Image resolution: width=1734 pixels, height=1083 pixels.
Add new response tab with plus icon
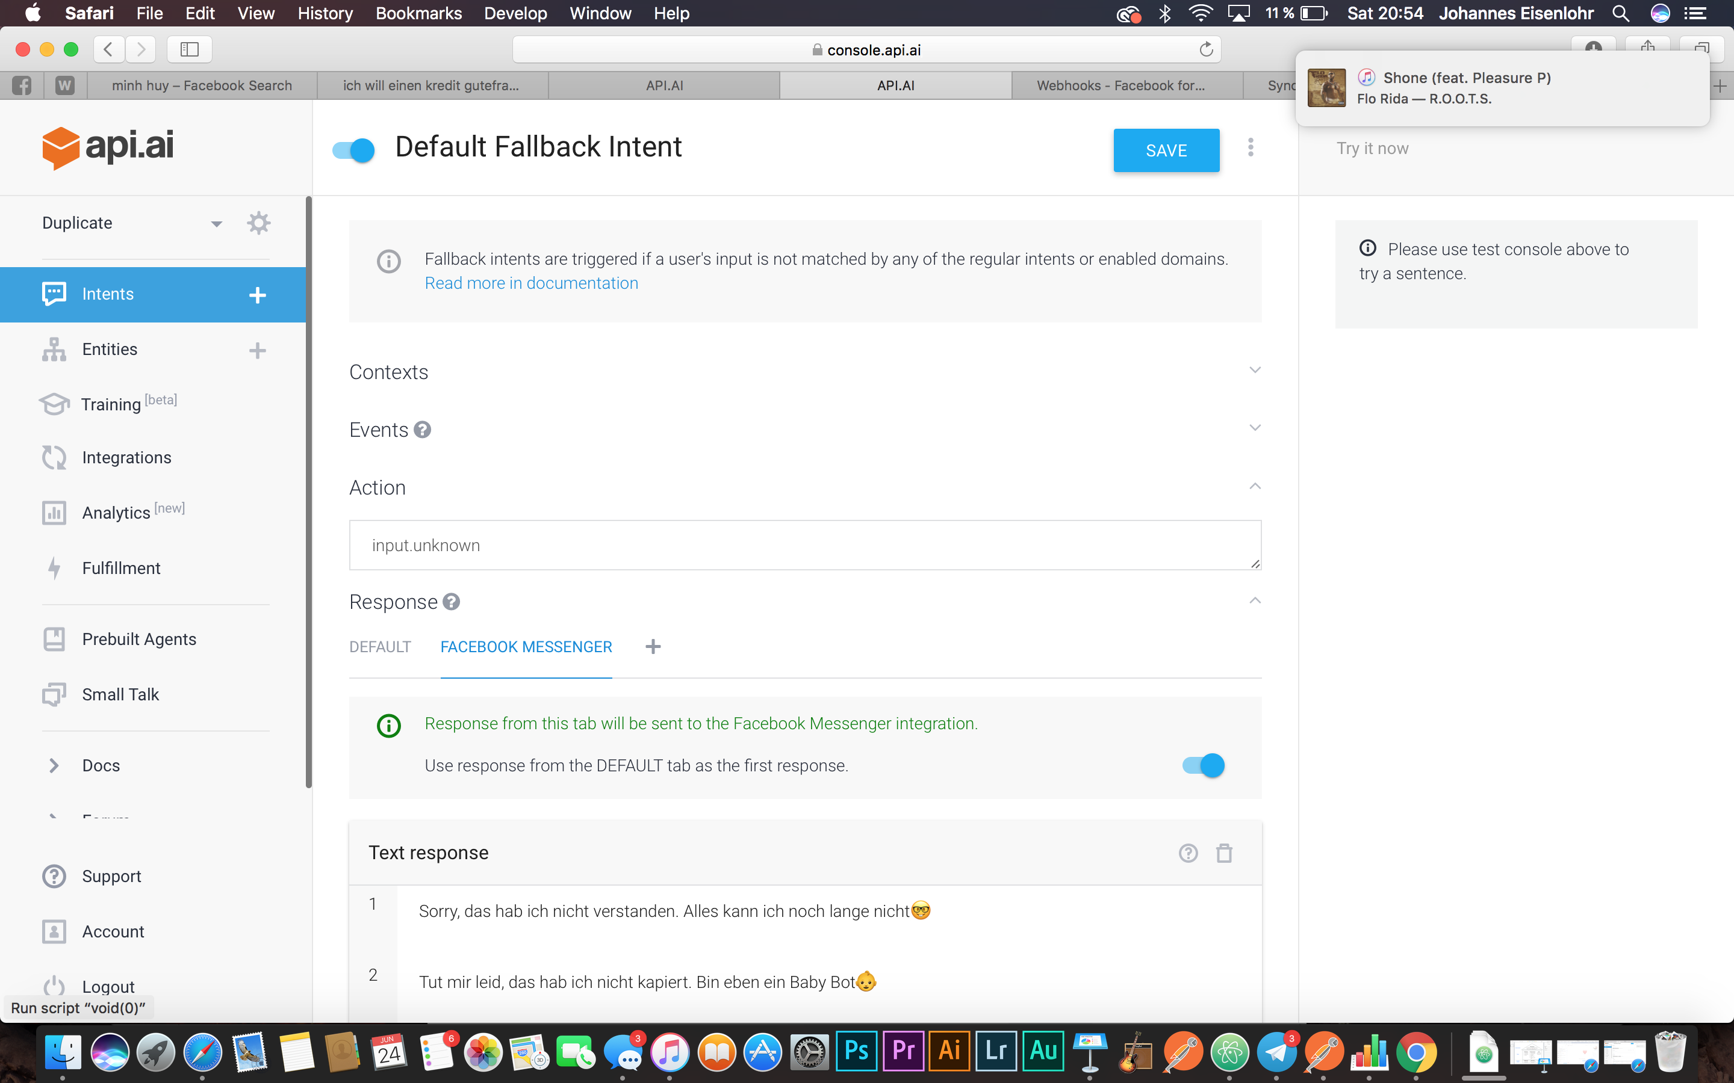(x=653, y=647)
